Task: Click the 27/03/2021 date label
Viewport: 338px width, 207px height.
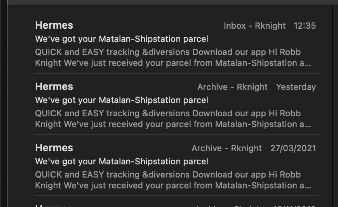Action: [293, 148]
